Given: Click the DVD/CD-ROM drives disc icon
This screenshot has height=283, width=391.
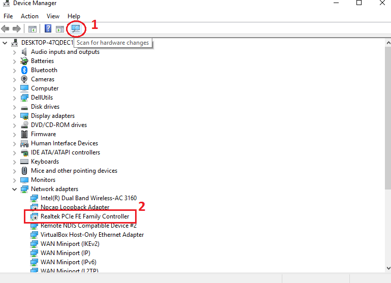Looking at the screenshot, I should click(x=24, y=125).
